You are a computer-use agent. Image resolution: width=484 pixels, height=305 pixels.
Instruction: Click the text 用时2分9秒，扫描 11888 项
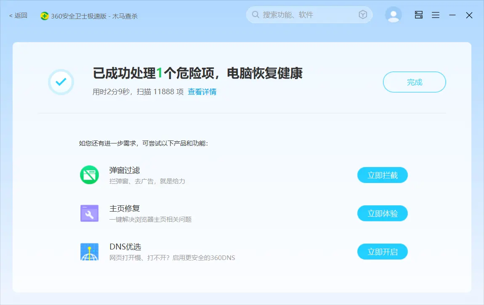(x=138, y=92)
